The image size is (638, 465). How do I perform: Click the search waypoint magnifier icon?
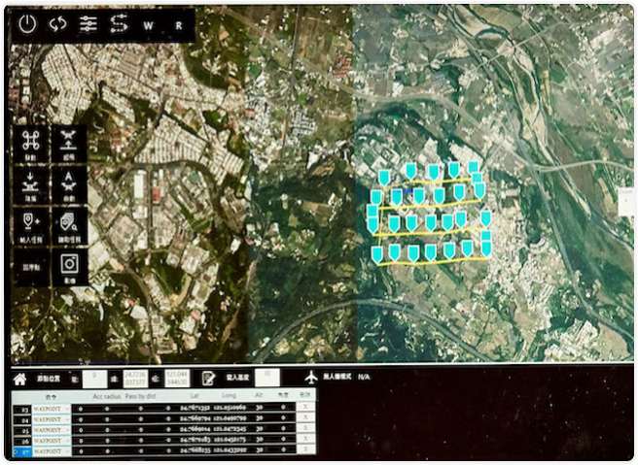[68, 223]
